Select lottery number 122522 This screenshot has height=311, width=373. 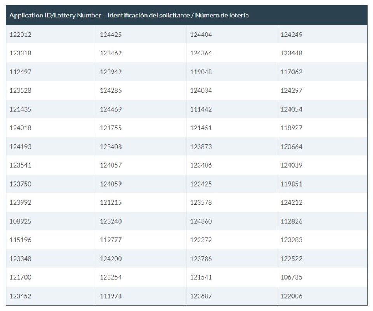click(x=291, y=259)
